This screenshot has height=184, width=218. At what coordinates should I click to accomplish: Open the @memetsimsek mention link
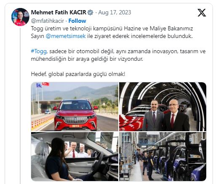(66, 36)
